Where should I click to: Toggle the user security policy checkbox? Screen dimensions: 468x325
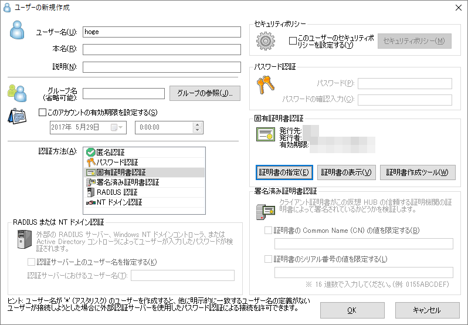(293, 41)
